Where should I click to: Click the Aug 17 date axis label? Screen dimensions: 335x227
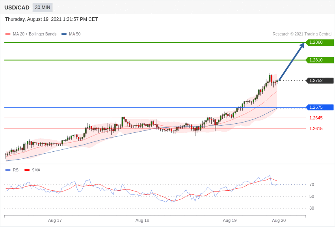tap(55, 220)
